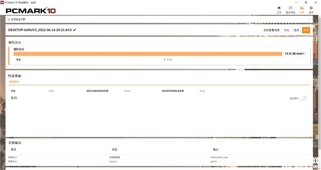Click the 97.0 % starting battery value

coord(127,91)
